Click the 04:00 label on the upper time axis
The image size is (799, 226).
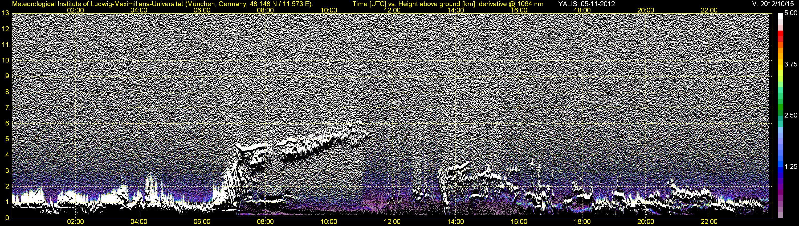tap(139, 10)
